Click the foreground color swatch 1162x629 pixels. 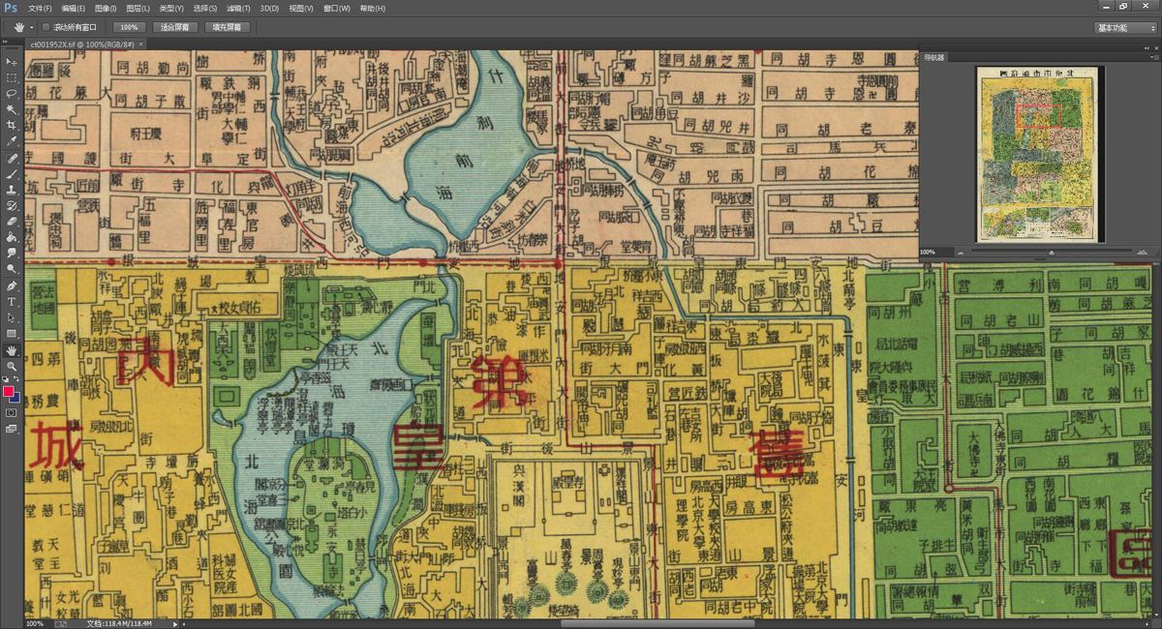[x=9, y=390]
